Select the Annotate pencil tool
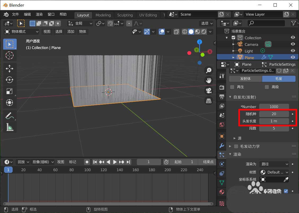Image resolution: width=299 pixels, height=213 pixels. pyautogui.click(x=10, y=116)
